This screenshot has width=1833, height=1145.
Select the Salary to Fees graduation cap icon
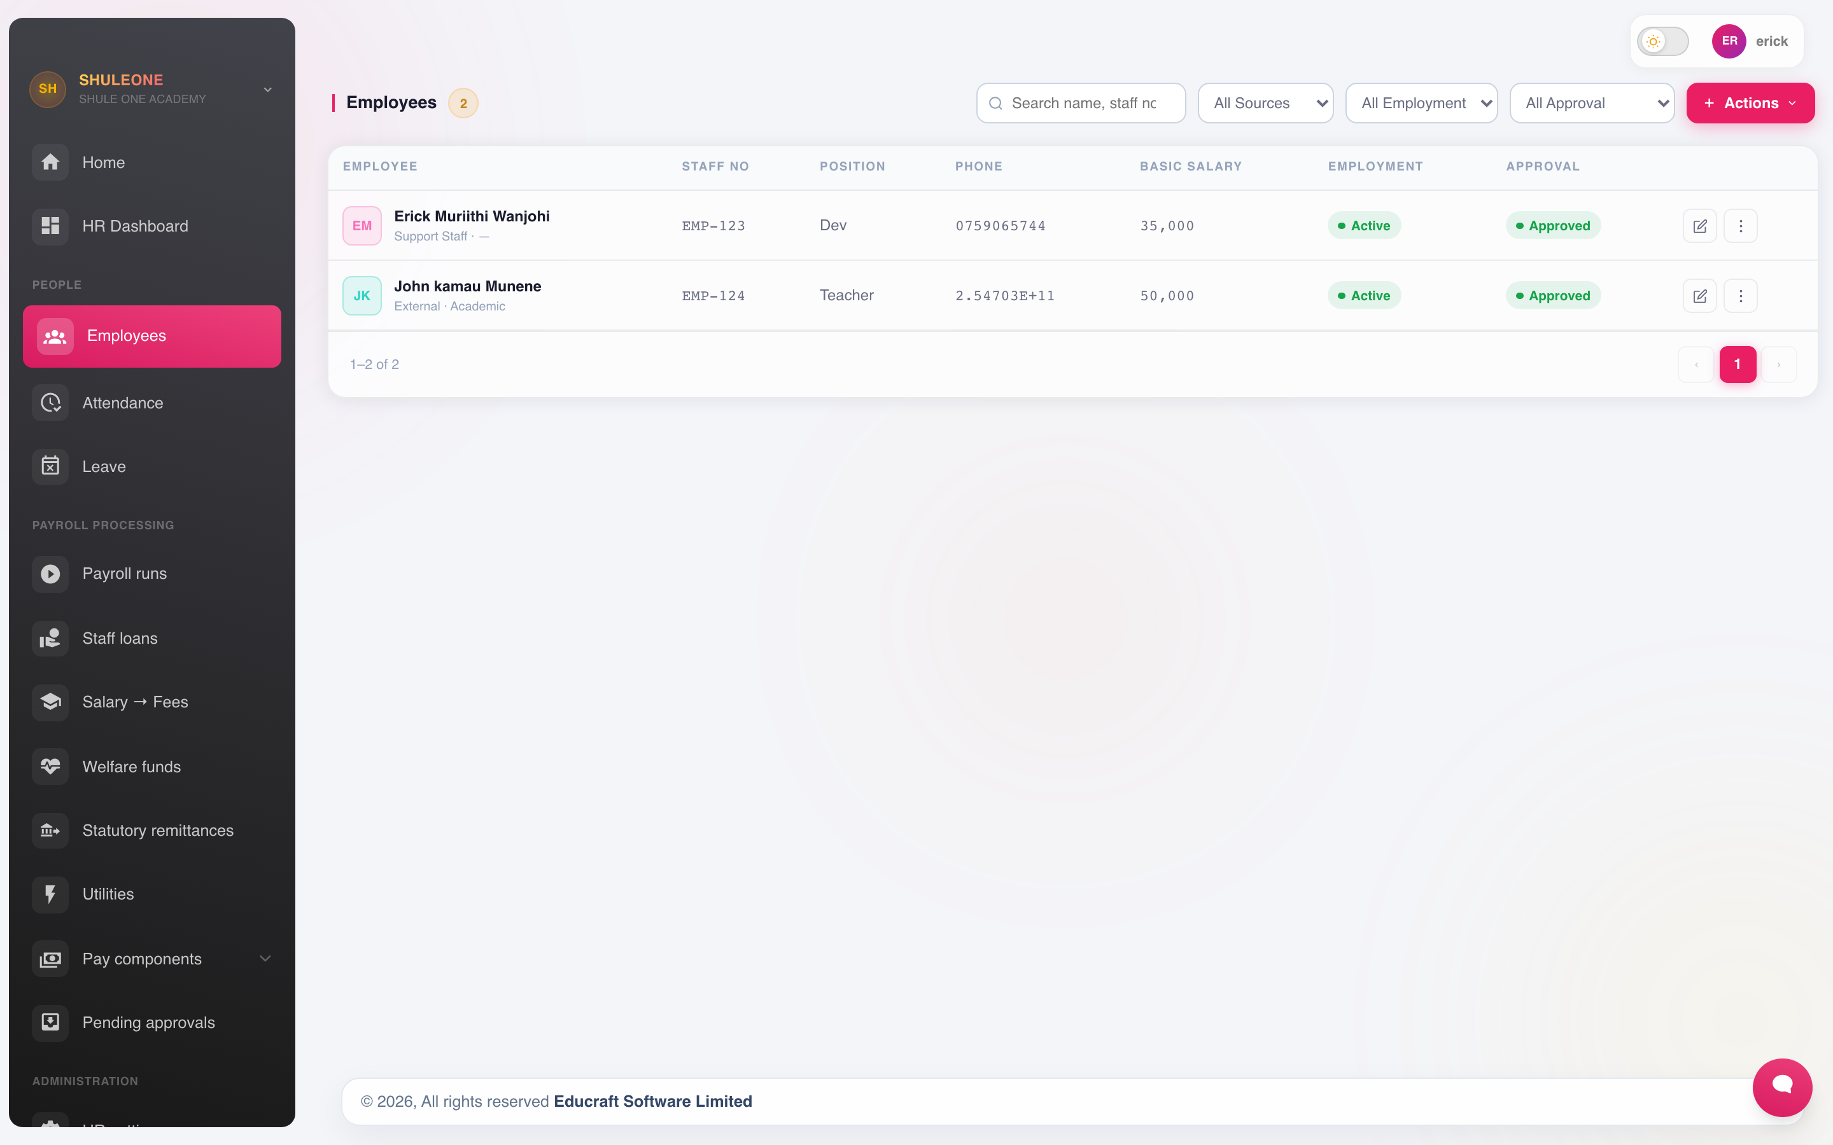tap(50, 702)
